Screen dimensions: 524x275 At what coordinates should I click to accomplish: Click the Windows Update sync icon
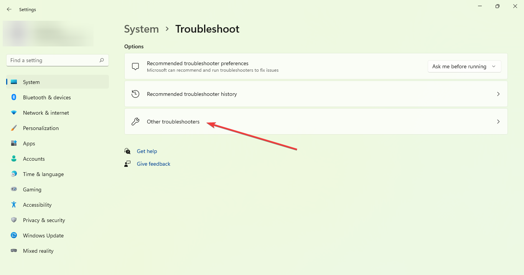(14, 235)
